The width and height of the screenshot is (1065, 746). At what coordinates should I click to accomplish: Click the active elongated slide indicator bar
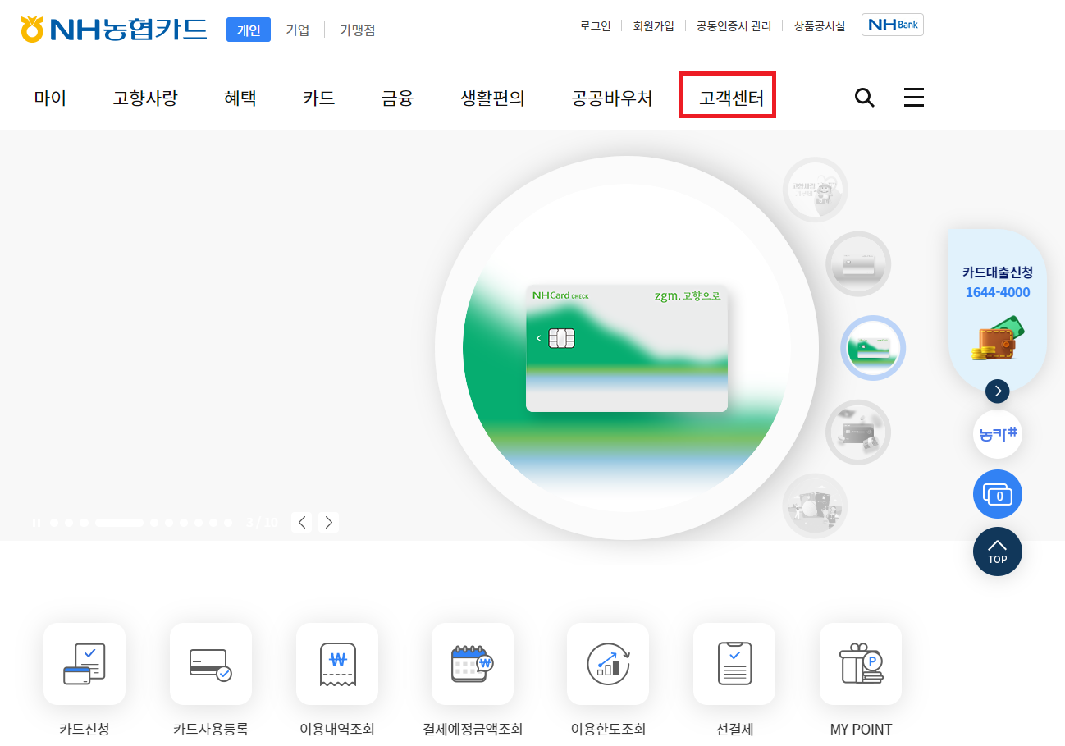[x=119, y=522]
